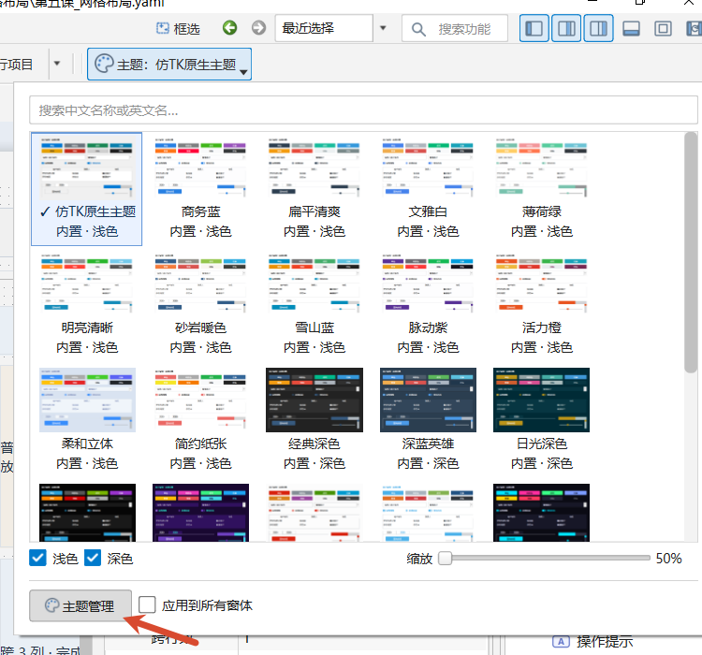
Task: Choose the 商务蓝 theme
Action: pos(200,189)
